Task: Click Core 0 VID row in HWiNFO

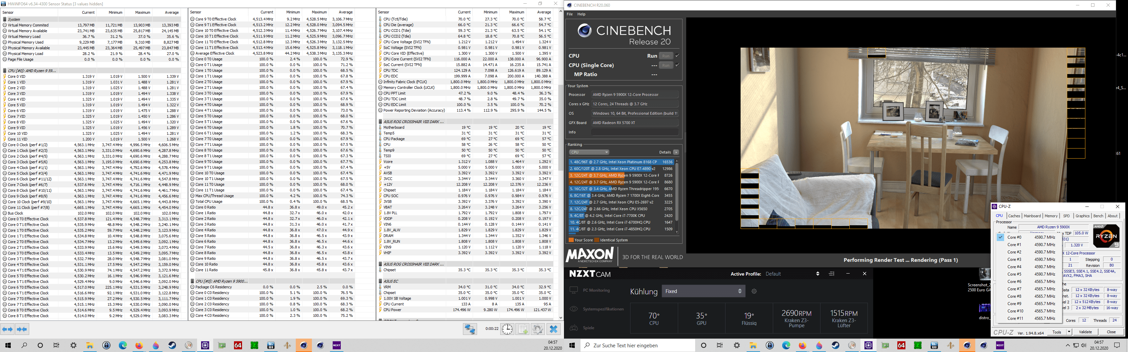Action: pos(91,76)
